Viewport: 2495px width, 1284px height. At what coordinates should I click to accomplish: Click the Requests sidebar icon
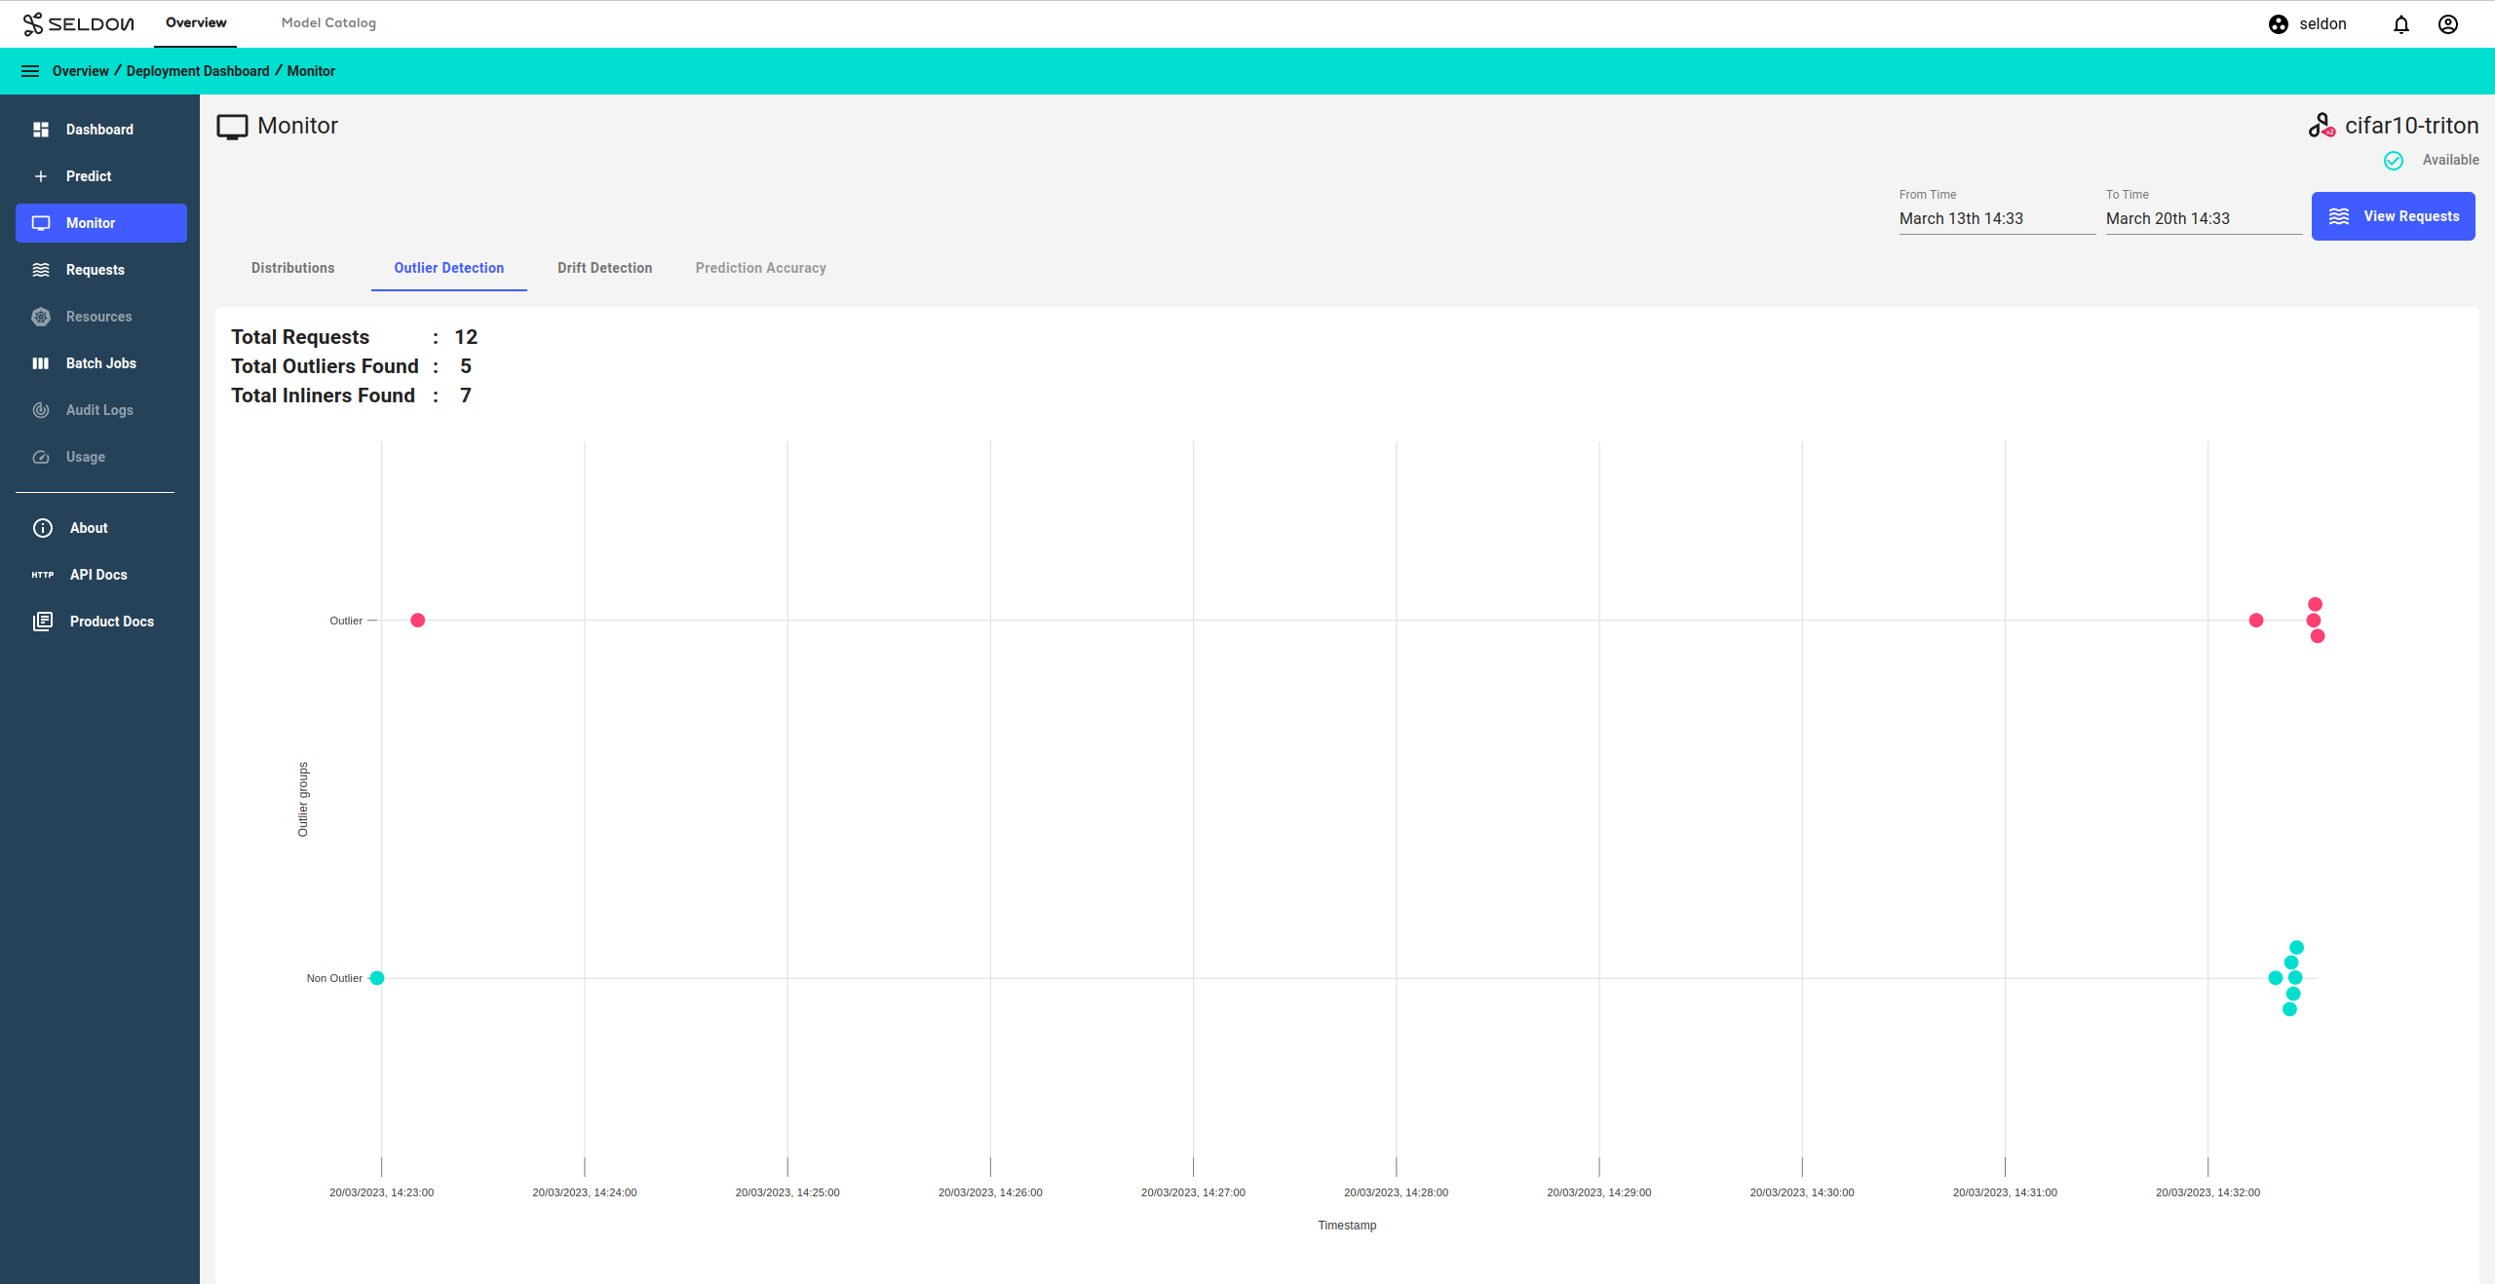coord(43,270)
